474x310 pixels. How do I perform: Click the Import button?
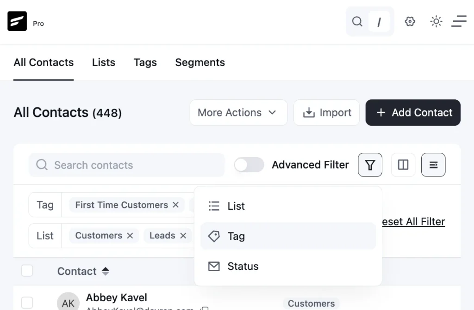point(326,113)
